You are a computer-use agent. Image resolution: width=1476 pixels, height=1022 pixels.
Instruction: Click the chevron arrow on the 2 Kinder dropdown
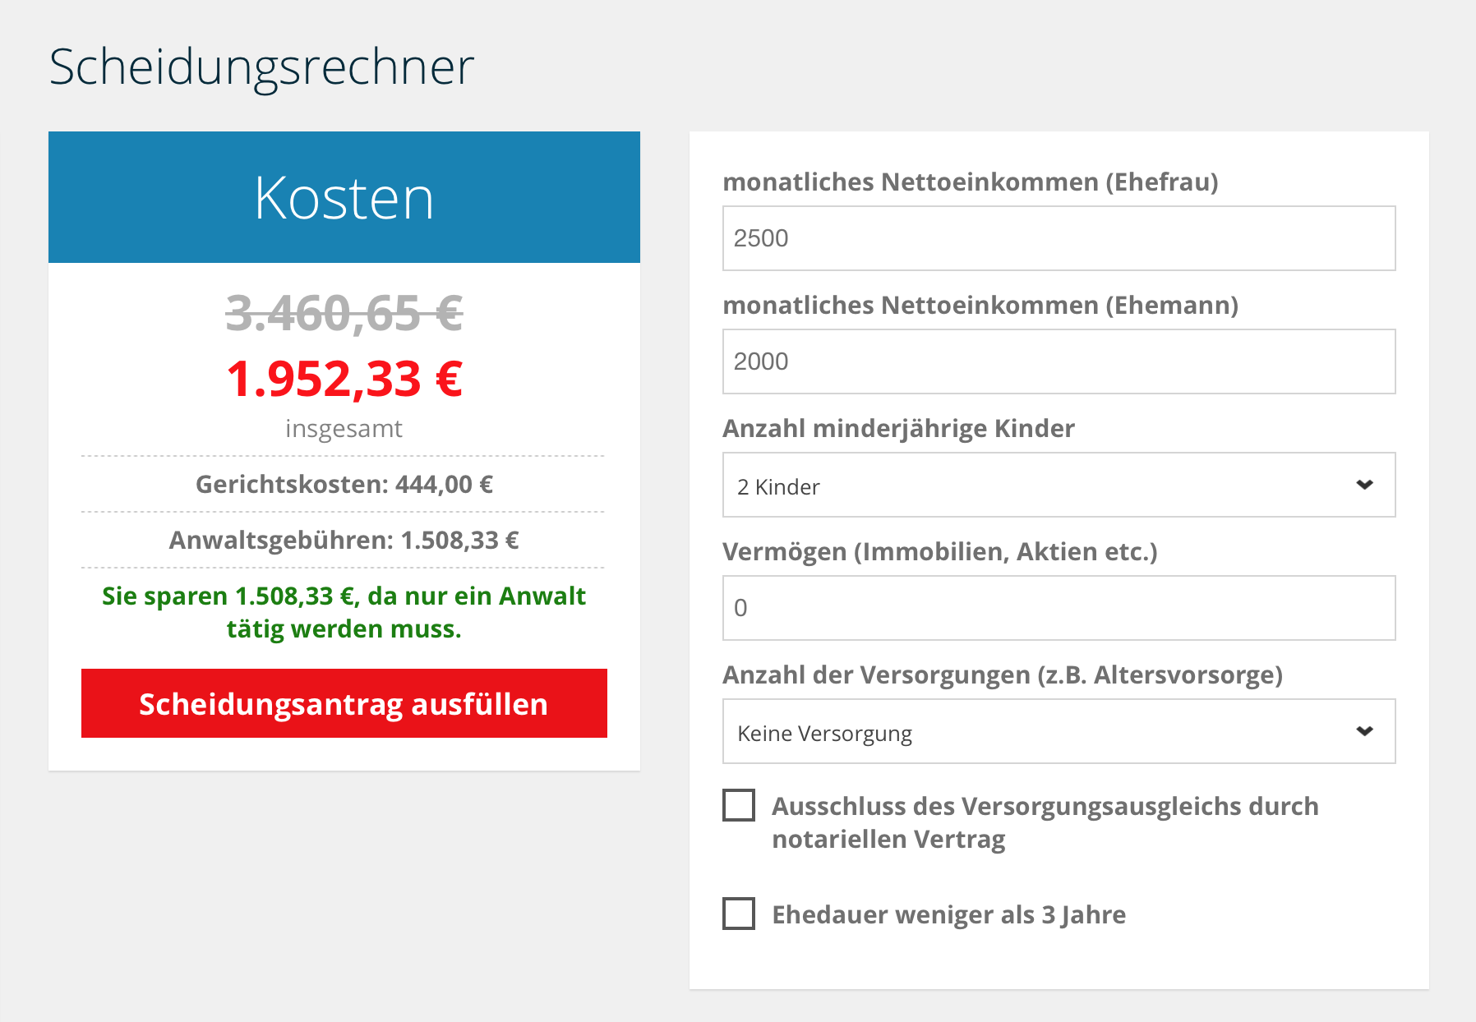(1364, 485)
